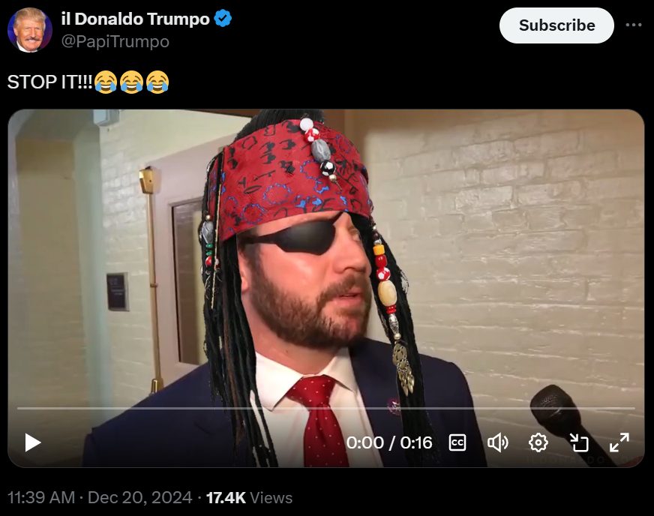Click the 0:00 / 0:16 time display
The image size is (654, 516).
(388, 442)
